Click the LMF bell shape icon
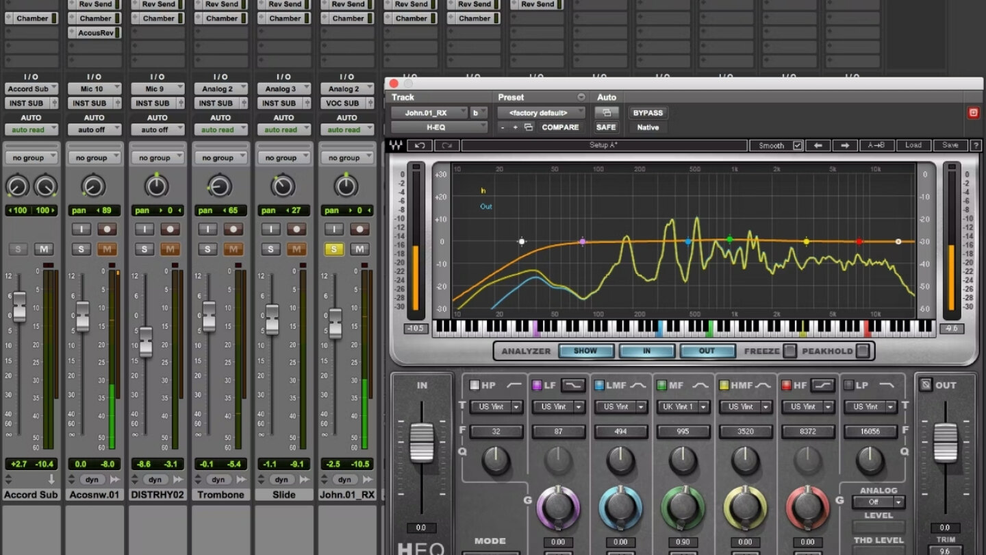Image resolution: width=986 pixels, height=555 pixels. click(x=638, y=386)
